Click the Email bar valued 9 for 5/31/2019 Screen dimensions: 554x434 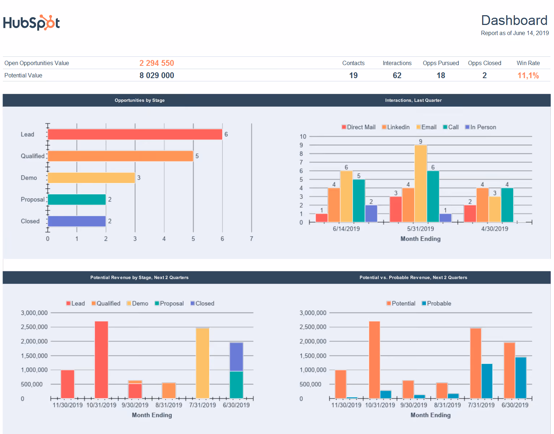[x=421, y=183]
